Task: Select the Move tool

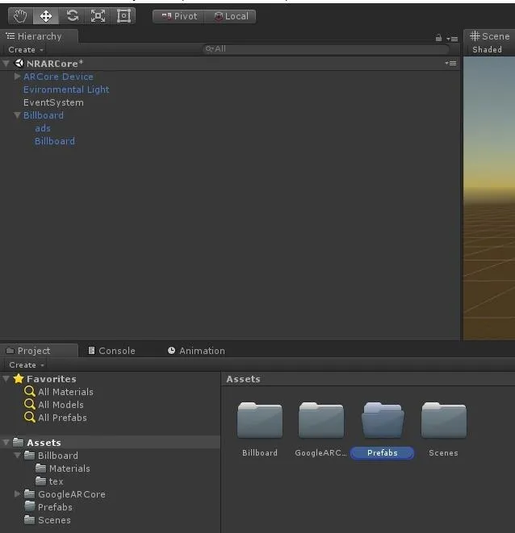Action: click(x=46, y=16)
